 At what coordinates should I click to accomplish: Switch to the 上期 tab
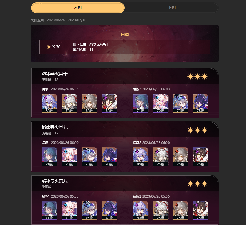pos(171,8)
